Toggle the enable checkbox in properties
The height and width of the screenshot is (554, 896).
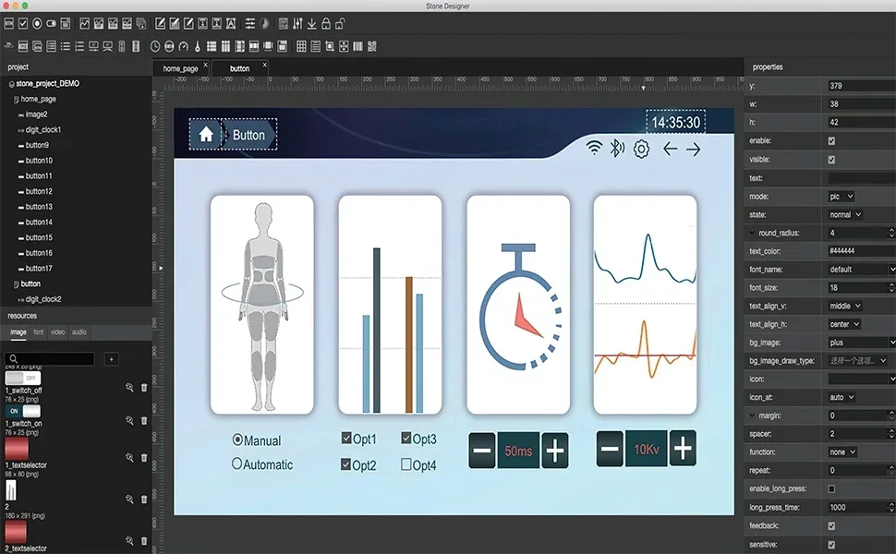[831, 140]
